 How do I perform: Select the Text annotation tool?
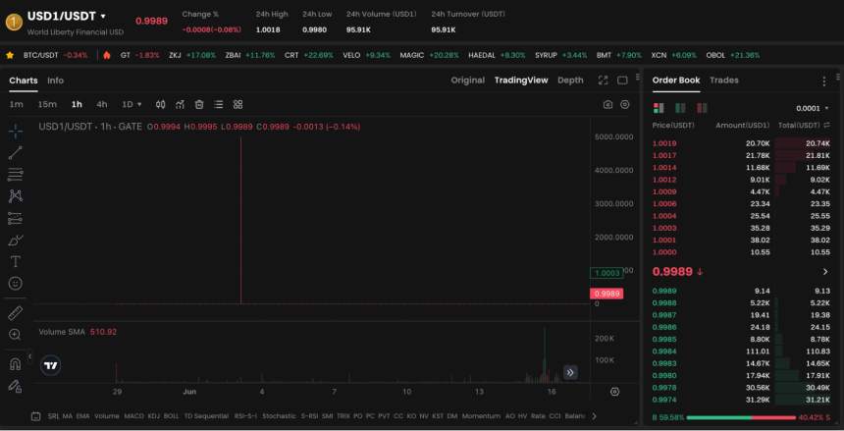tap(16, 262)
